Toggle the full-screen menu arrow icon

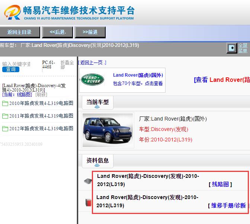[232, 48]
